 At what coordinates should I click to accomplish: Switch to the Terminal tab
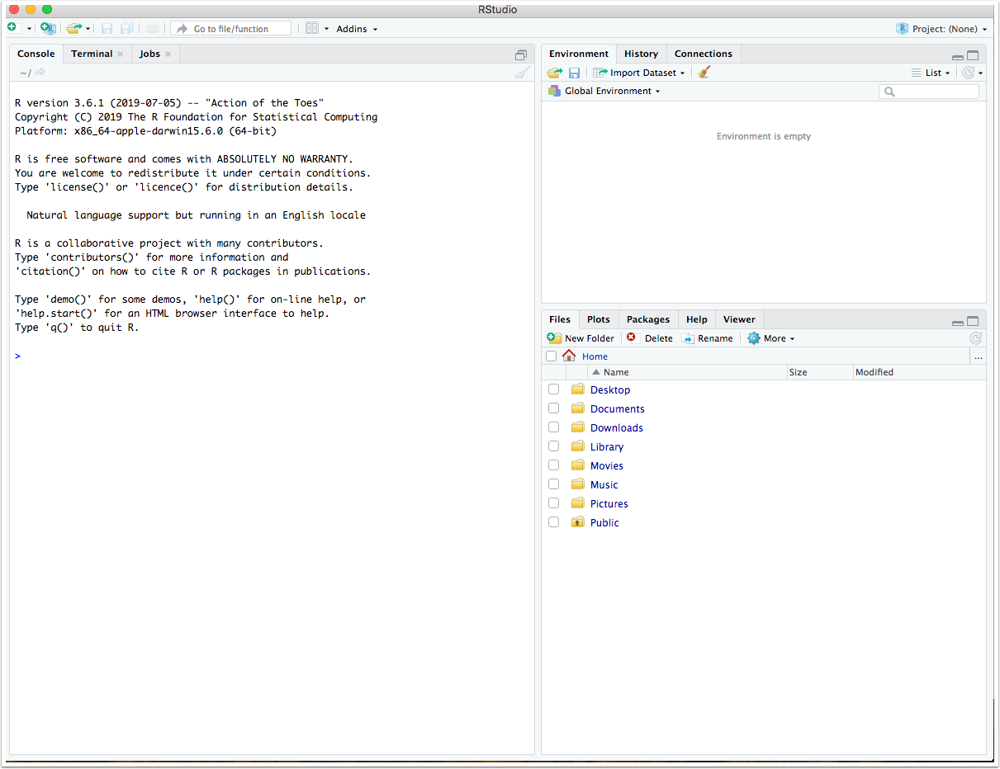coord(91,54)
